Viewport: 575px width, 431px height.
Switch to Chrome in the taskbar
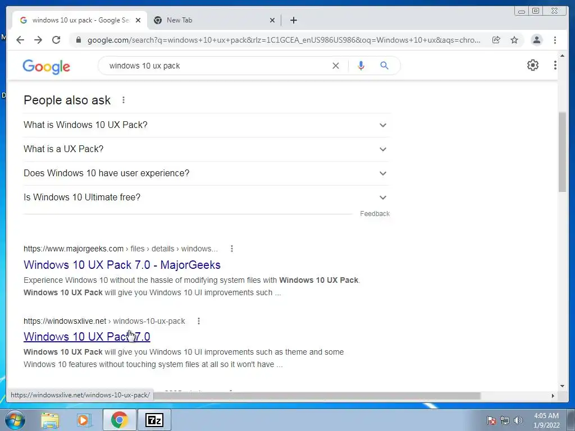(x=120, y=420)
